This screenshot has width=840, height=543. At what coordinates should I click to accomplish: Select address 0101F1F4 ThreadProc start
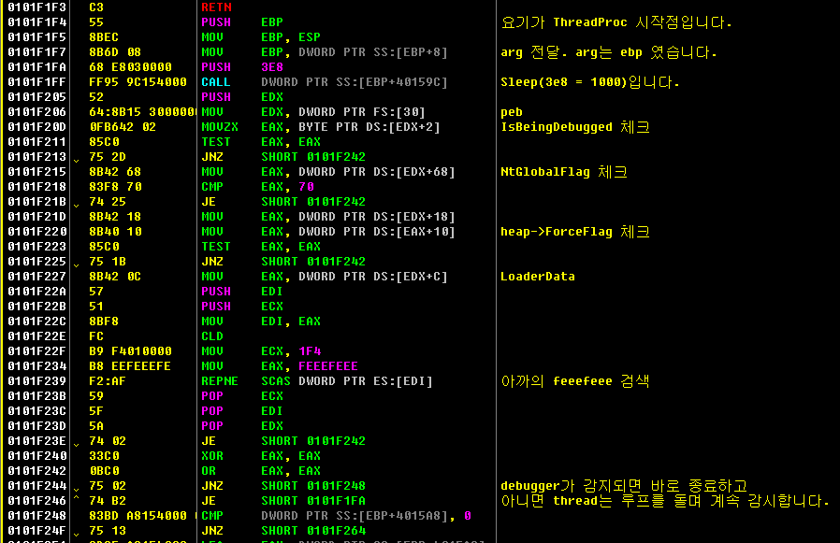(x=37, y=22)
